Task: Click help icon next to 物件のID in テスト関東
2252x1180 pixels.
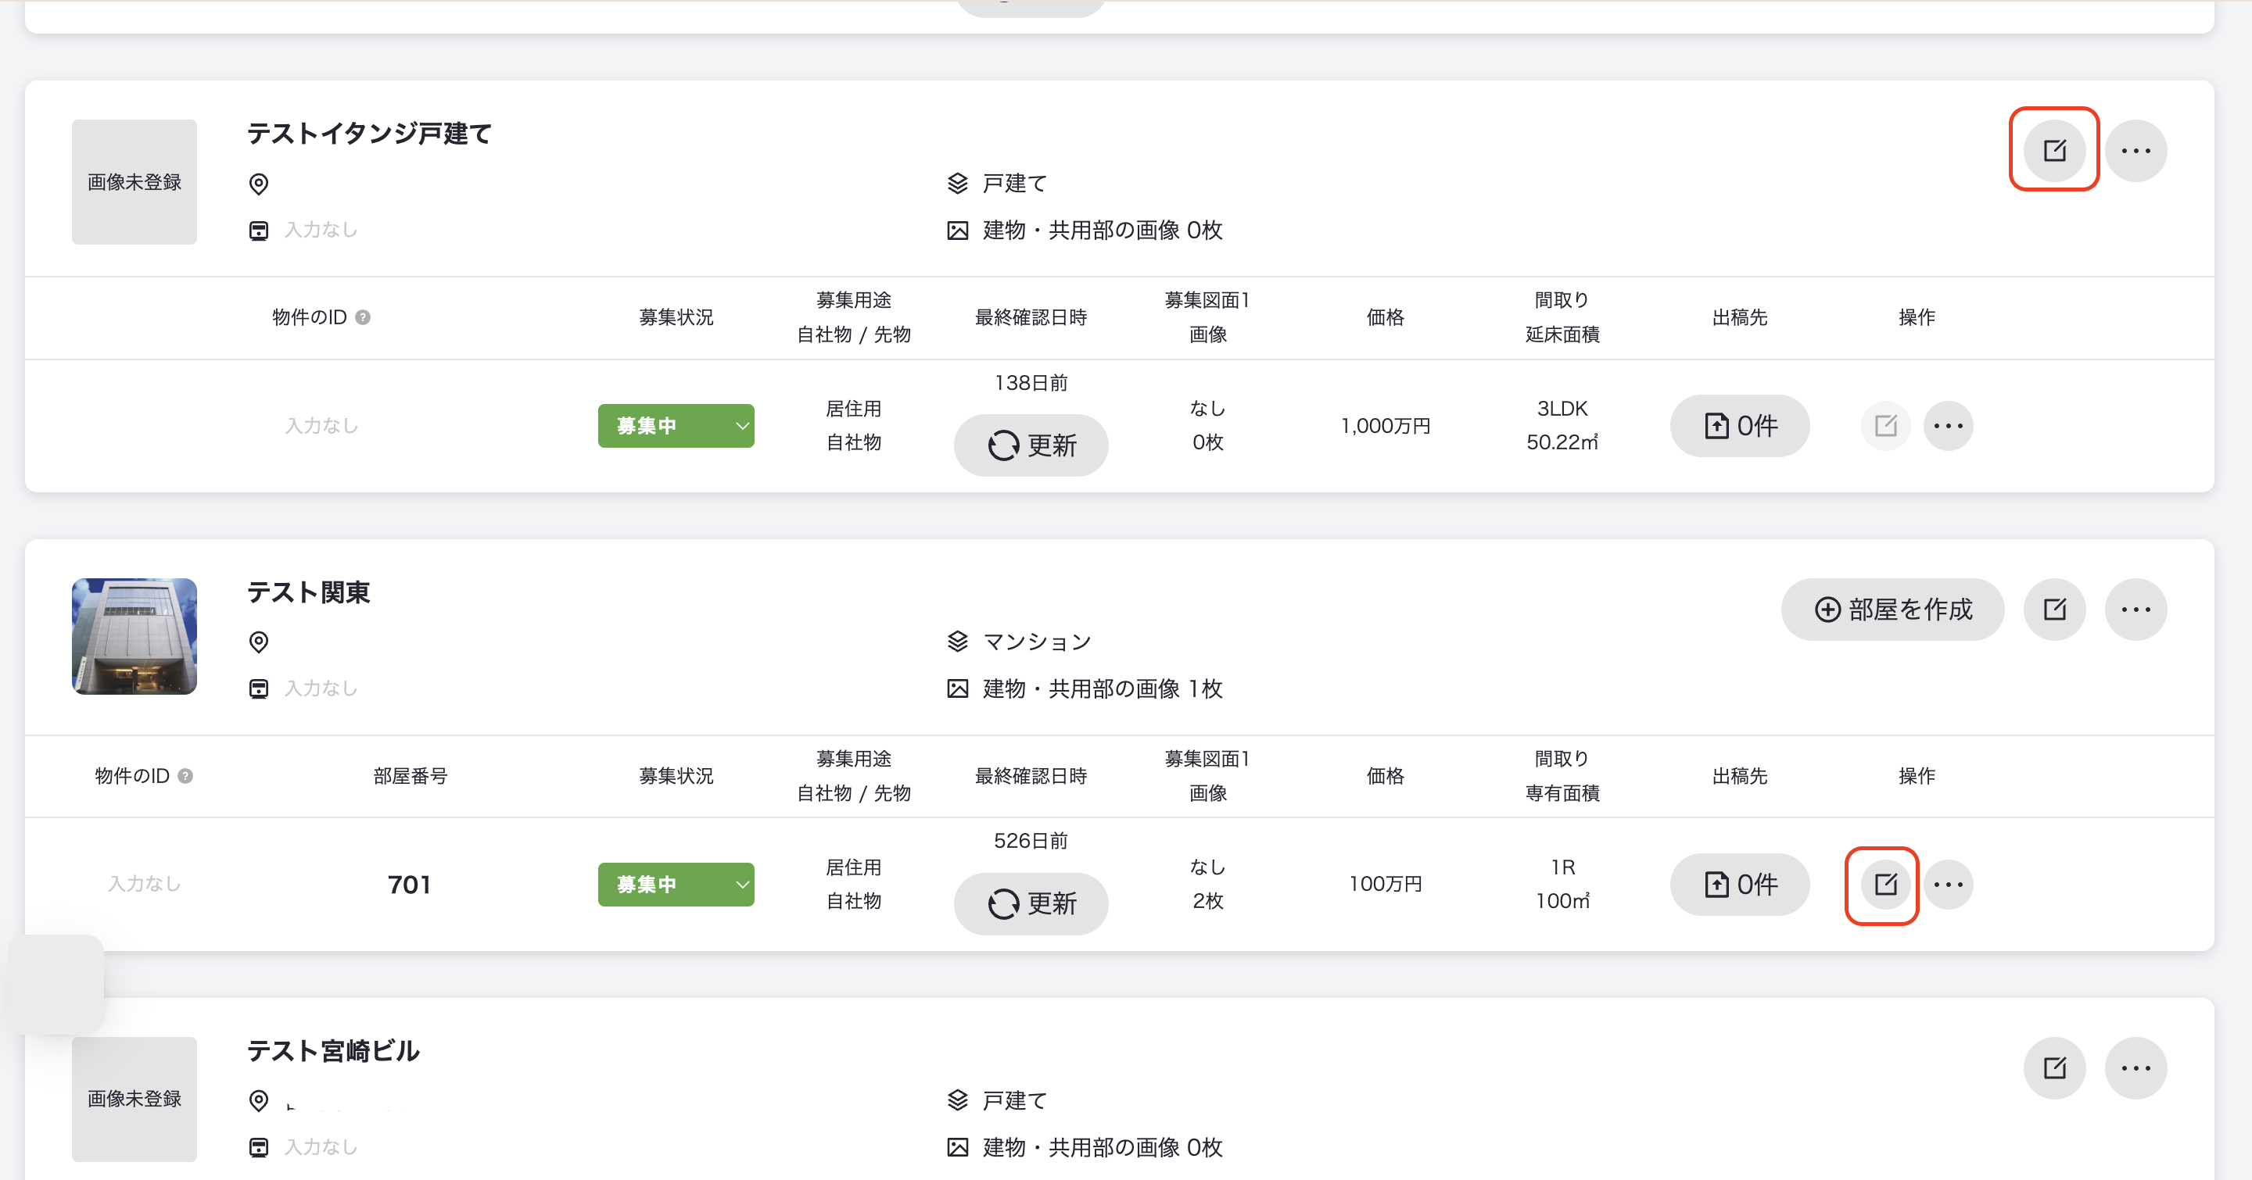Action: point(185,776)
